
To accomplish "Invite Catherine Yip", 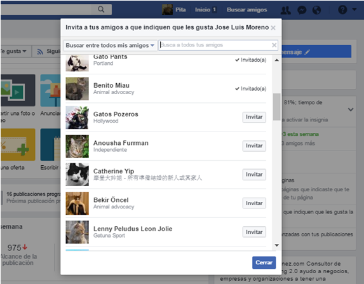I will [x=254, y=175].
